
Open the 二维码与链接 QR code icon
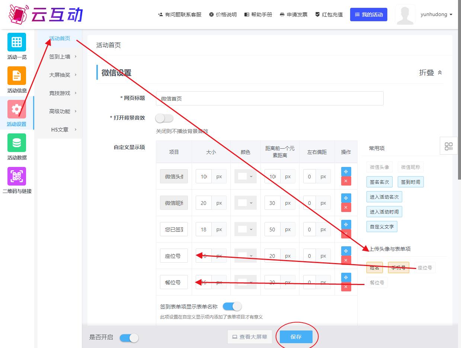(17, 176)
